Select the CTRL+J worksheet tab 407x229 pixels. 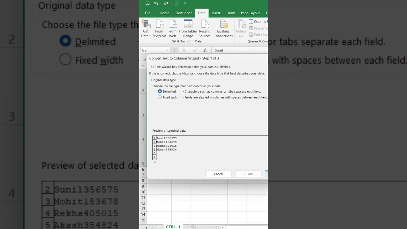click(173, 227)
